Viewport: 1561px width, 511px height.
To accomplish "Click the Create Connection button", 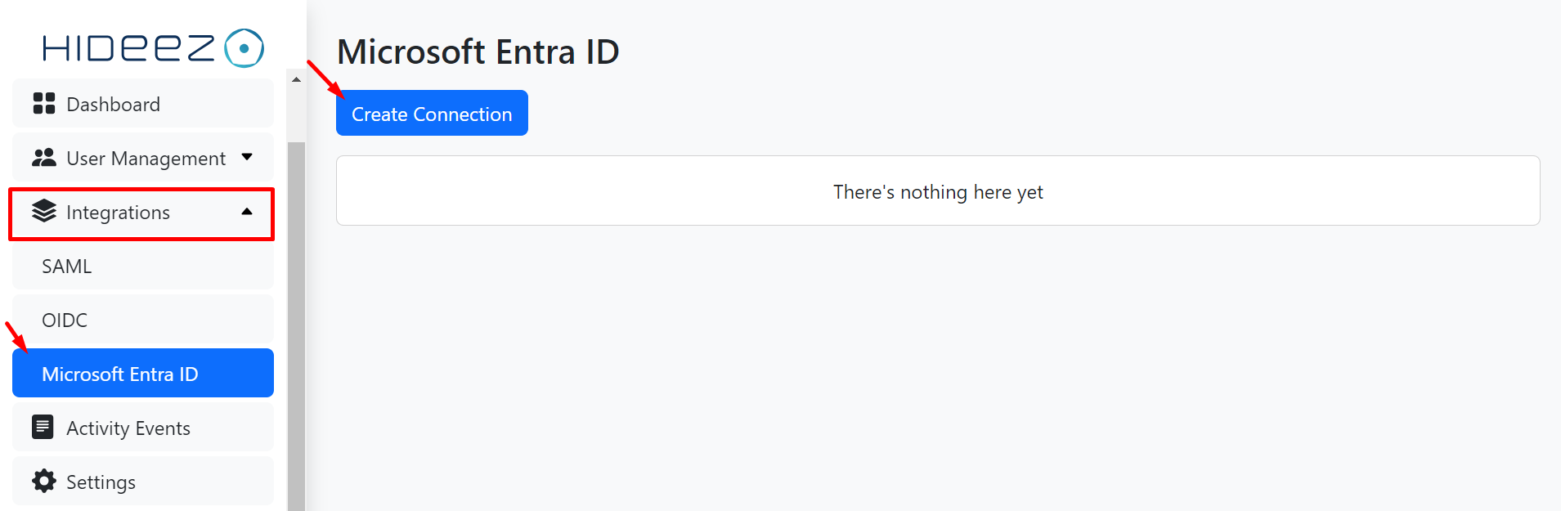I will pos(432,114).
